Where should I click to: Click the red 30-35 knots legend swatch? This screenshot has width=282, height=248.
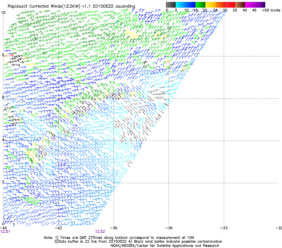(230, 5)
